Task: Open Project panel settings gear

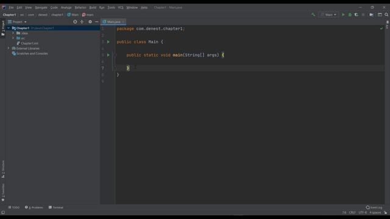Action: (x=90, y=22)
